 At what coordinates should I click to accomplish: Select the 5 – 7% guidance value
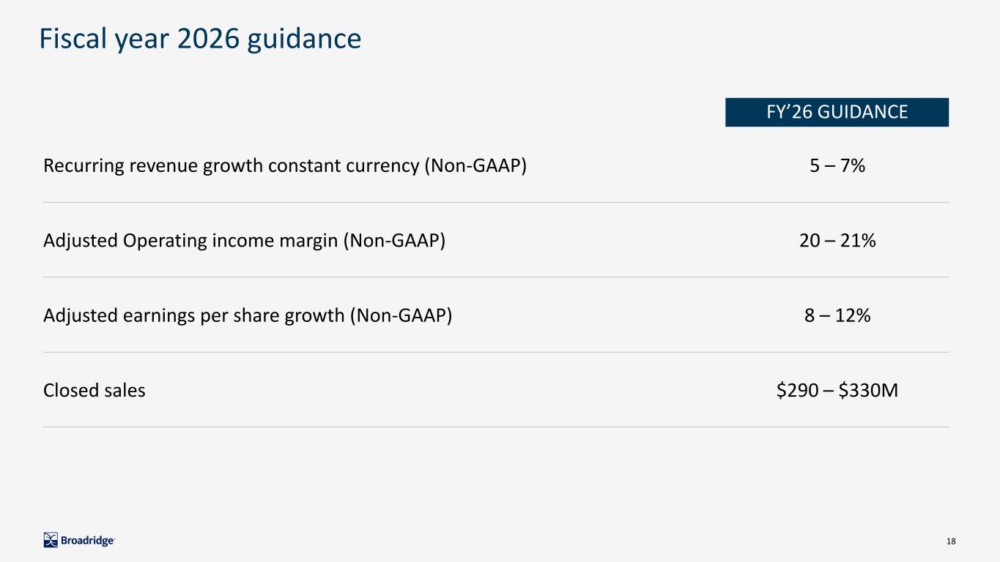pyautogui.click(x=837, y=166)
